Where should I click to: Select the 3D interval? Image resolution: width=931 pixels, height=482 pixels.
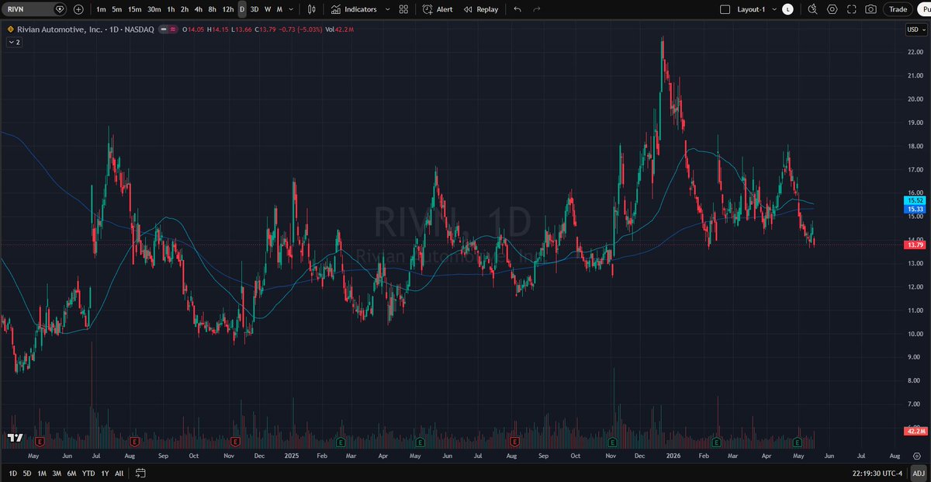pos(254,9)
